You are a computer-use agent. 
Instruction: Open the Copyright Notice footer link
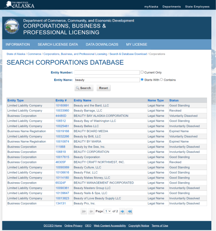(139, 226)
